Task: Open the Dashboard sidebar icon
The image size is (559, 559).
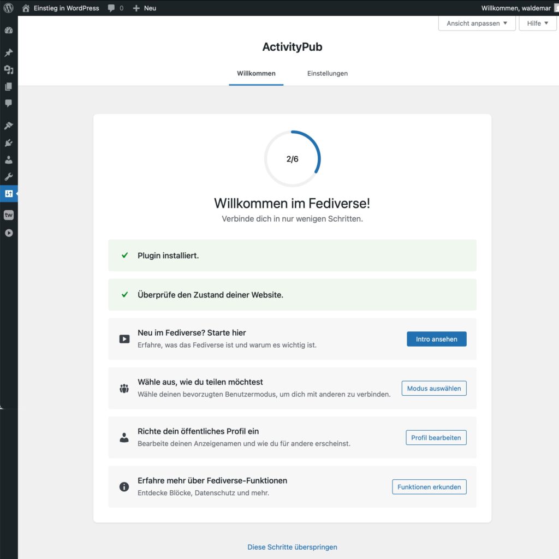Action: (x=9, y=31)
